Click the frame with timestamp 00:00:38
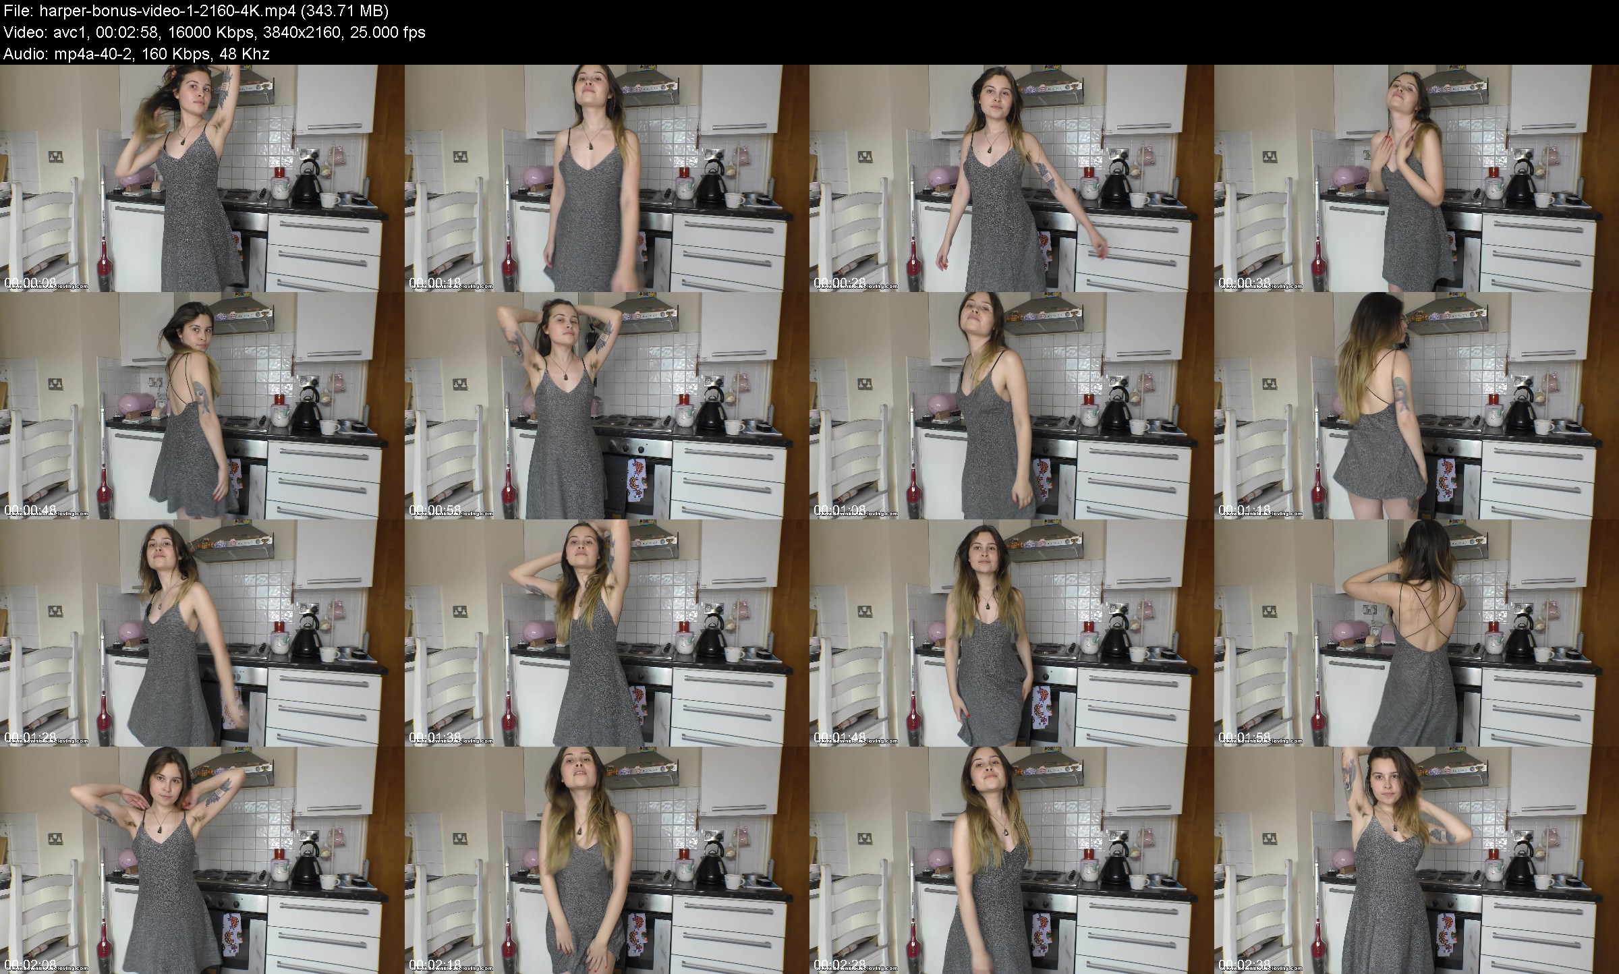Viewport: 1619px width, 974px height. 1416,178
